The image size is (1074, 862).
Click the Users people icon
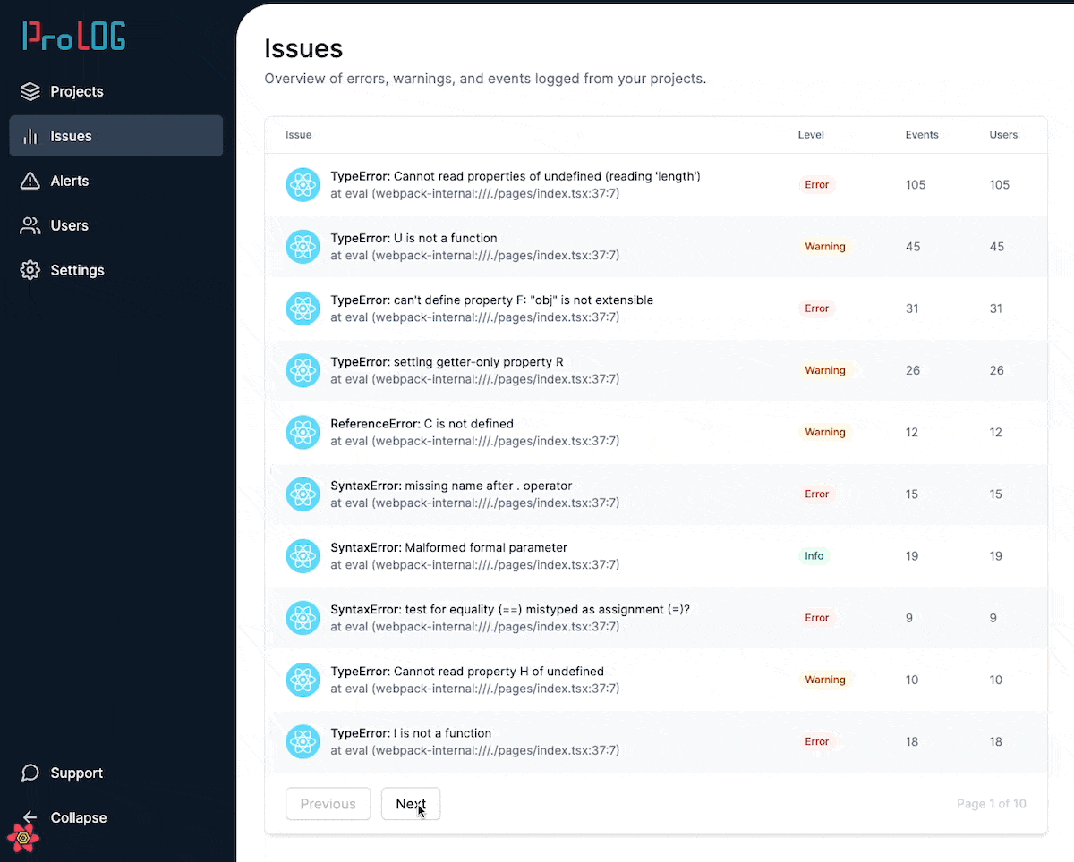pos(30,225)
